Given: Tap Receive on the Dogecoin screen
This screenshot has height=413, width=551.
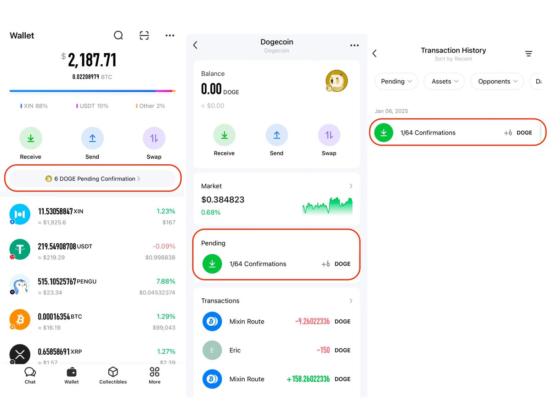Looking at the screenshot, I should [x=225, y=135].
